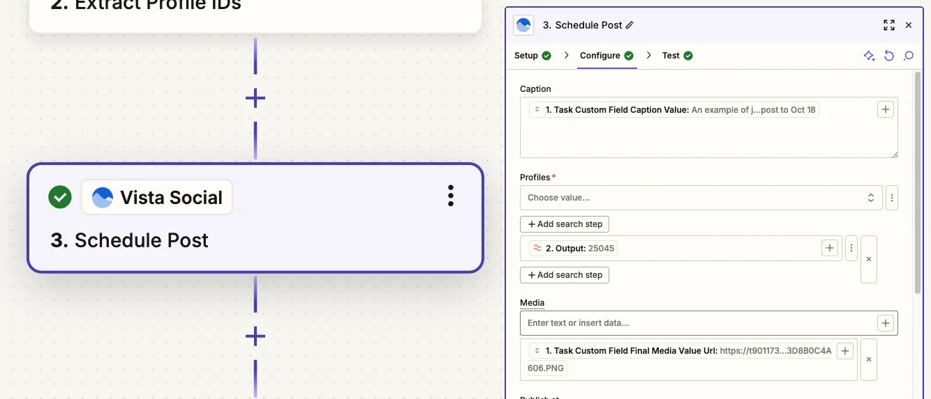
Task: Add a step above Schedule Post with plus icon
Action: tap(255, 98)
